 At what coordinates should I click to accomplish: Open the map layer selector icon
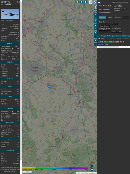point(91,2)
